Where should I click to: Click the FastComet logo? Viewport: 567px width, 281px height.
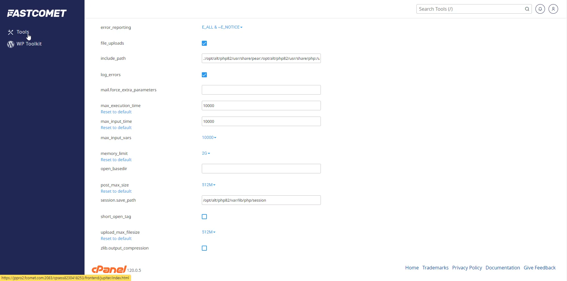pos(37,13)
